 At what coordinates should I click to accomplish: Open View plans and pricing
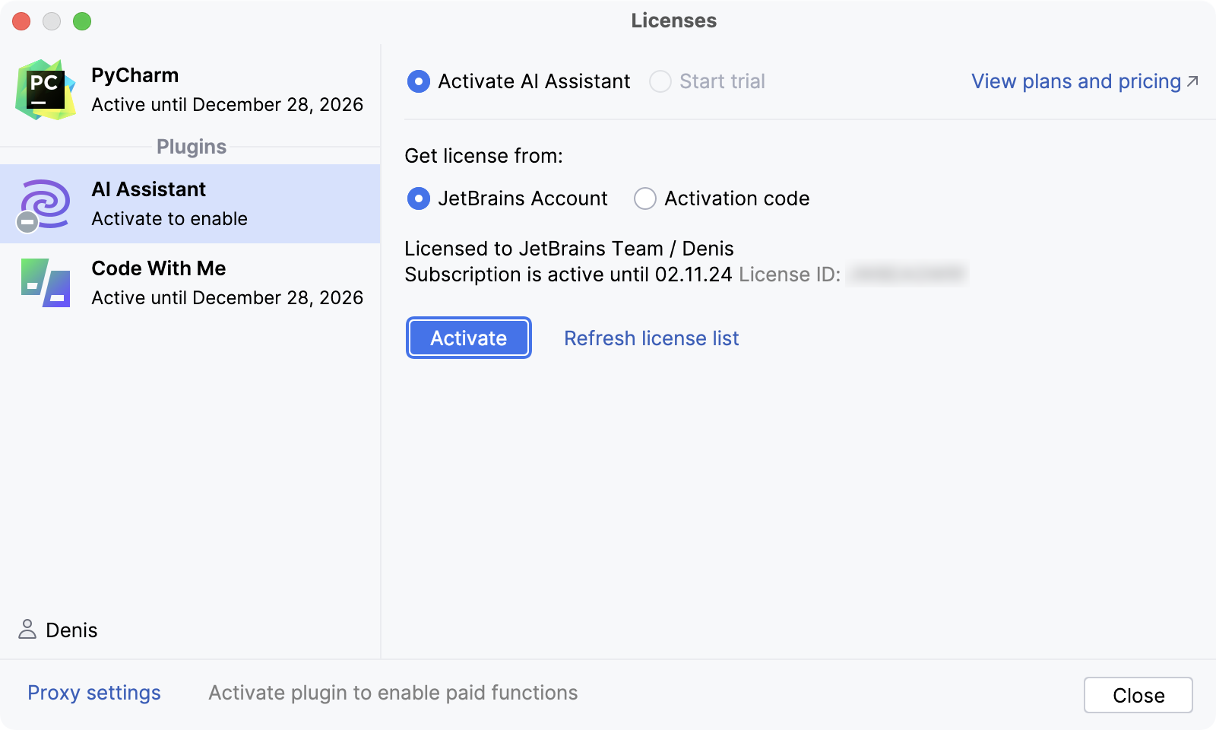point(1074,81)
